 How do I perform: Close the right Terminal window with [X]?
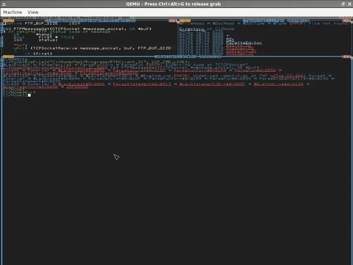346,20
